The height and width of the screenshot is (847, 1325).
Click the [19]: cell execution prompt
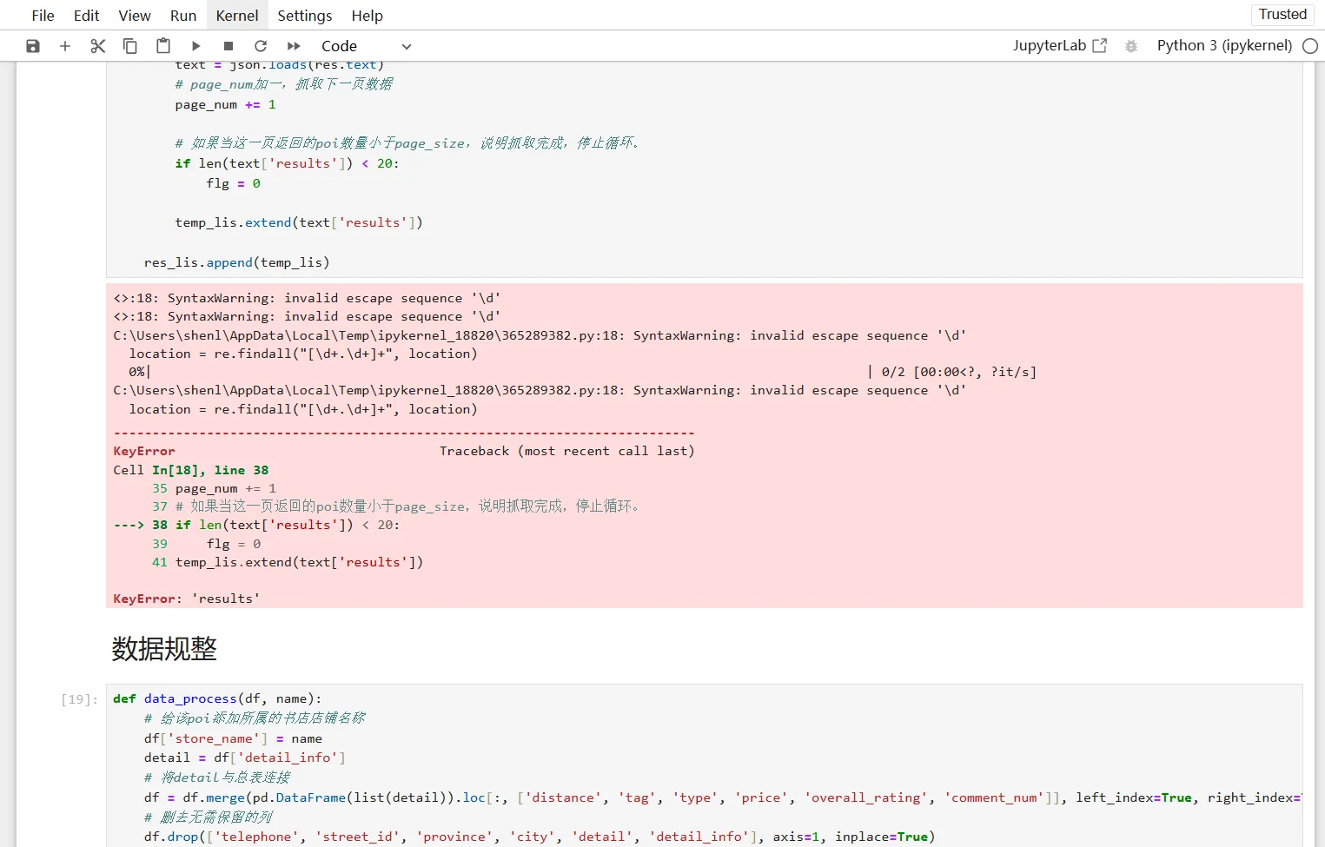79,699
